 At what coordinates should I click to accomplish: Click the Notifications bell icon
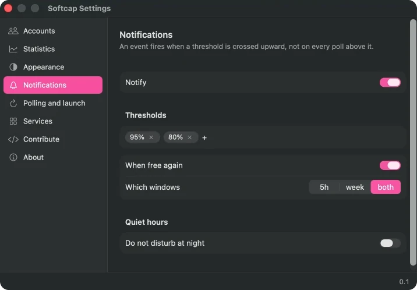coord(13,85)
